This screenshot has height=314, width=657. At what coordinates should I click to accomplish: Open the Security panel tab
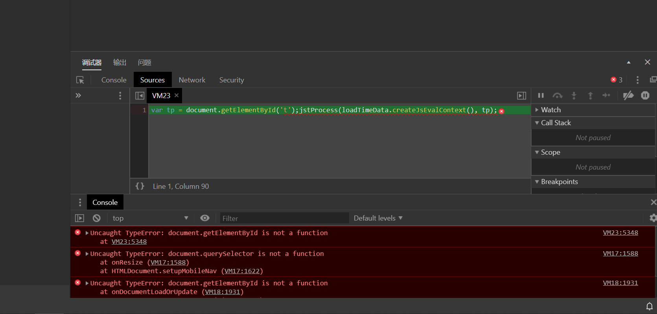click(232, 80)
